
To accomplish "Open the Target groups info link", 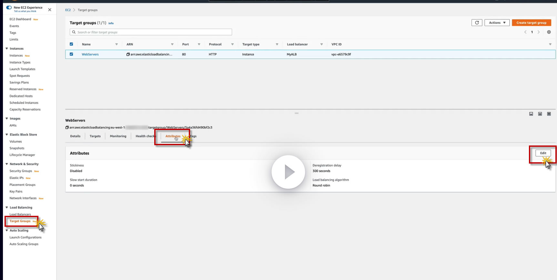I will 111,23.
